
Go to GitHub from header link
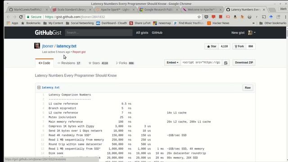pos(157,33)
